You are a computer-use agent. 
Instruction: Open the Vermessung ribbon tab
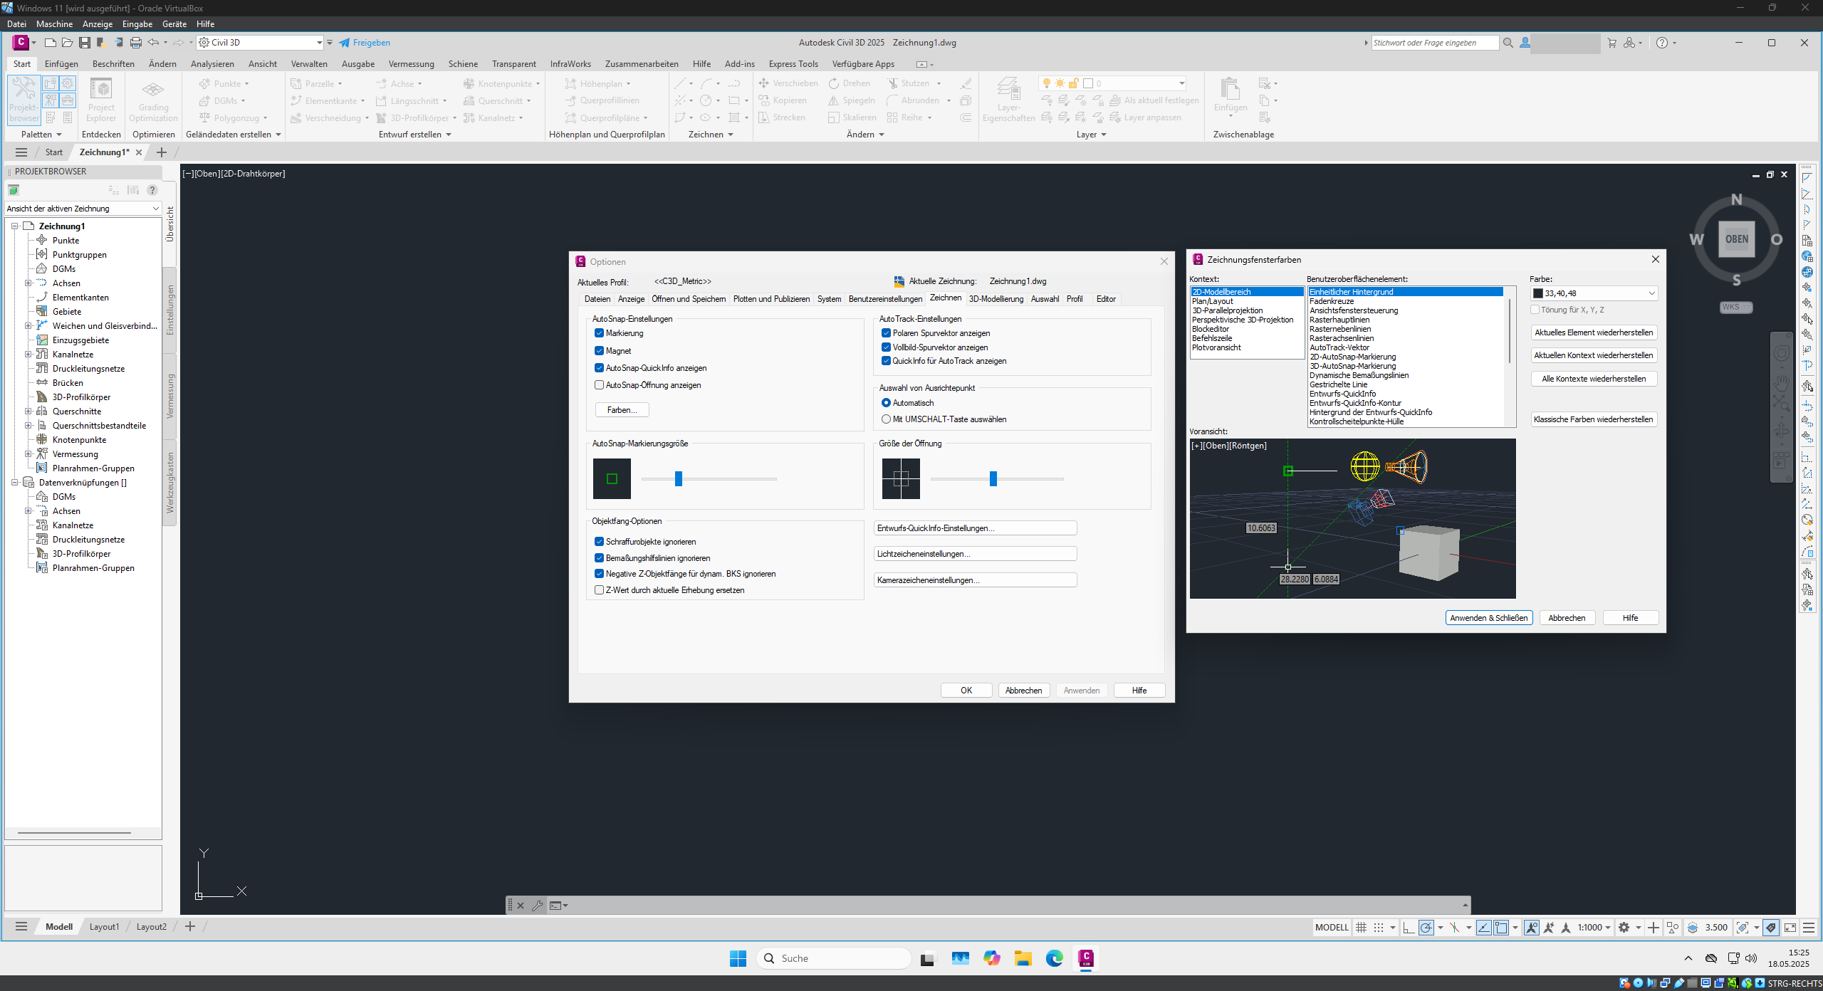(411, 64)
